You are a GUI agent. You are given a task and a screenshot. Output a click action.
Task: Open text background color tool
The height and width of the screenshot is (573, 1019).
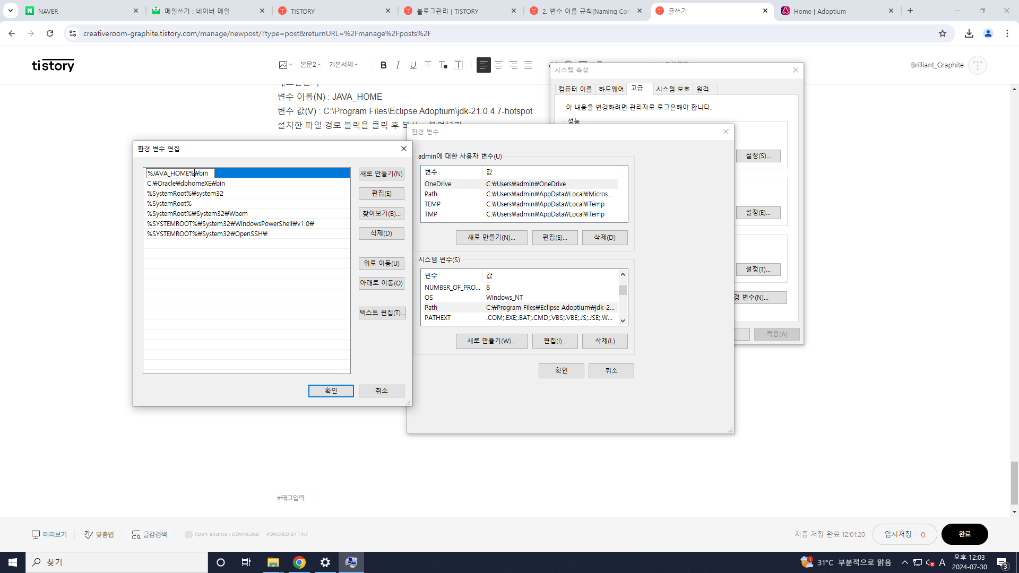(459, 65)
